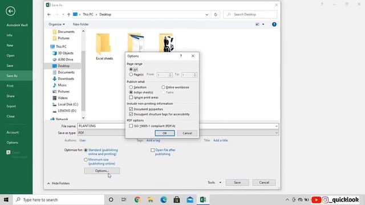The width and height of the screenshot is (365, 205).
Task: Expand the File name dropdown
Action: click(x=276, y=126)
